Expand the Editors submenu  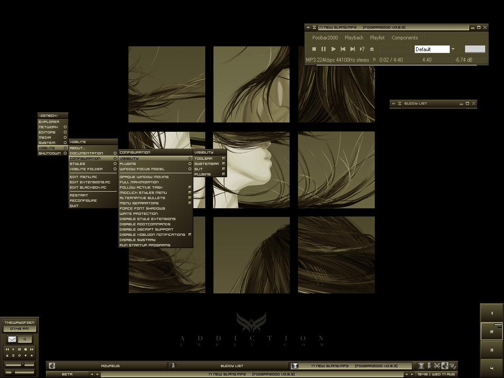pos(52,132)
